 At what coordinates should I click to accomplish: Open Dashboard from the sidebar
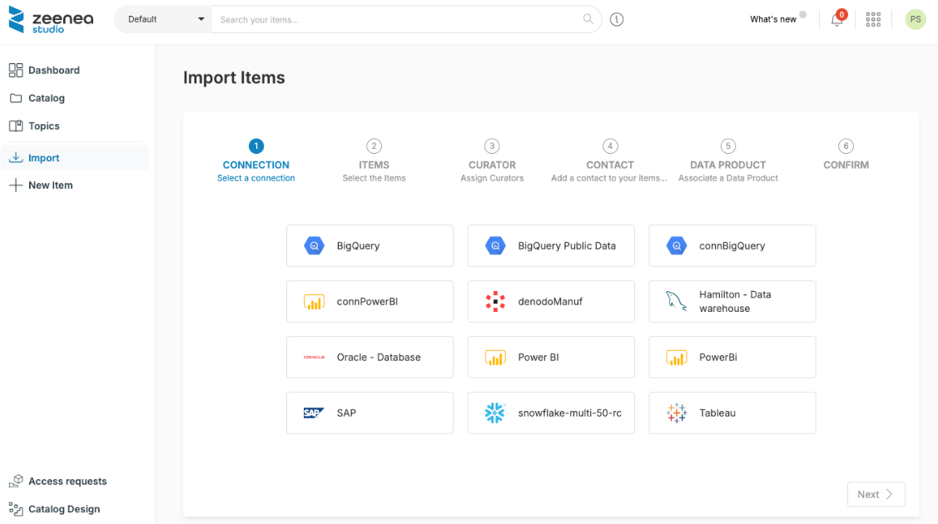[54, 71]
